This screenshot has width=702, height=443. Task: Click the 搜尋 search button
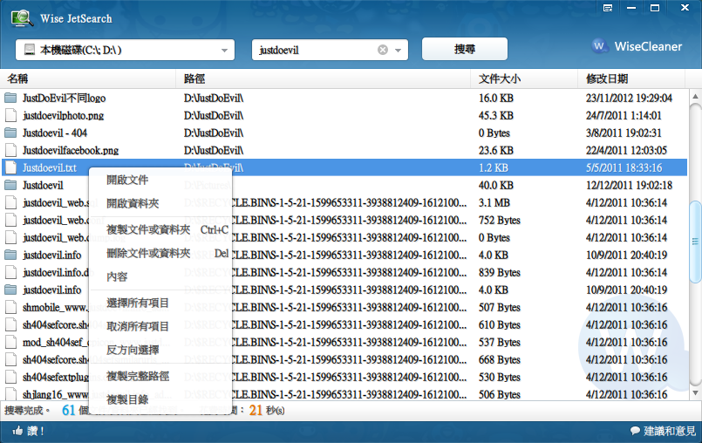pos(465,49)
